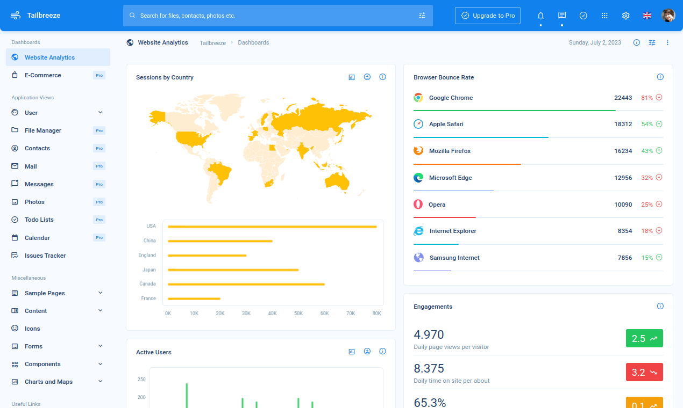683x408 pixels.
Task: Click the green 2.5 engagement badge
Action: click(644, 338)
